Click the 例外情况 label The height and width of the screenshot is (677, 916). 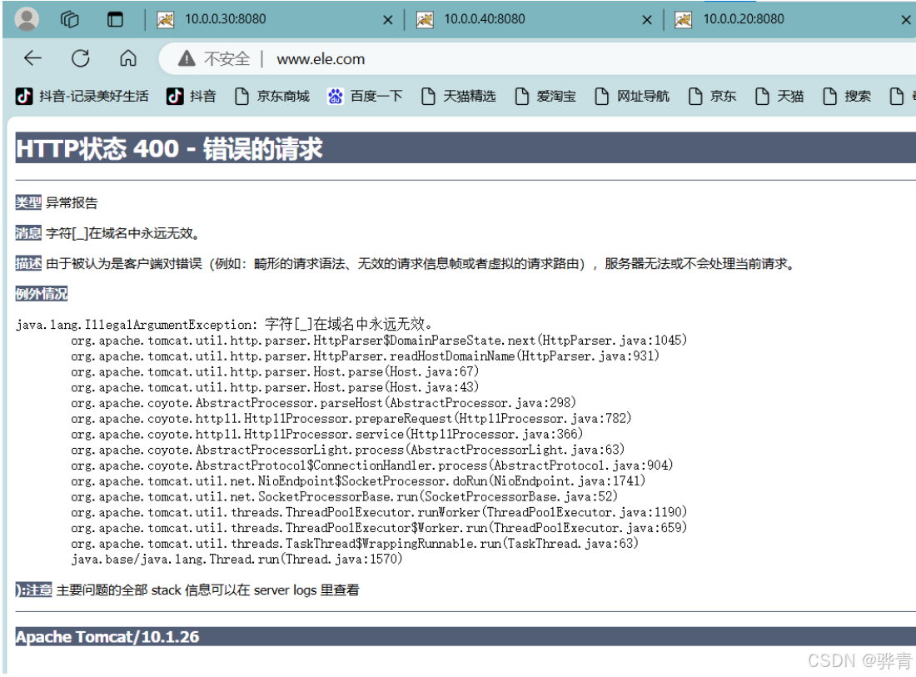coord(42,293)
